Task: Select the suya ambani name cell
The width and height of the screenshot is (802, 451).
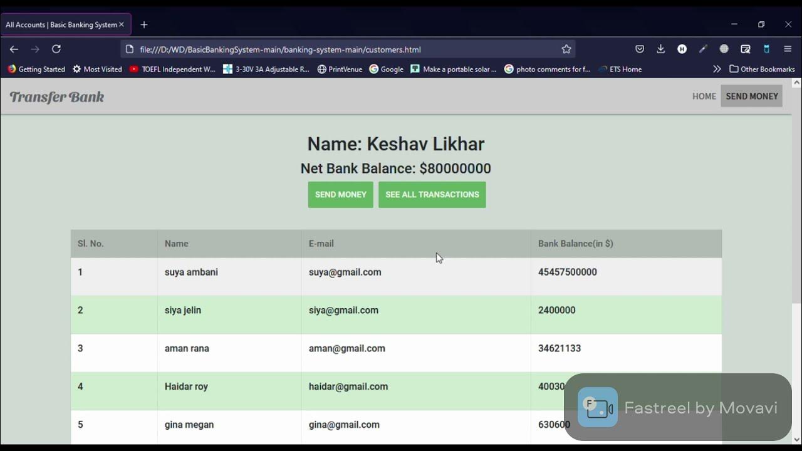Action: coord(229,277)
